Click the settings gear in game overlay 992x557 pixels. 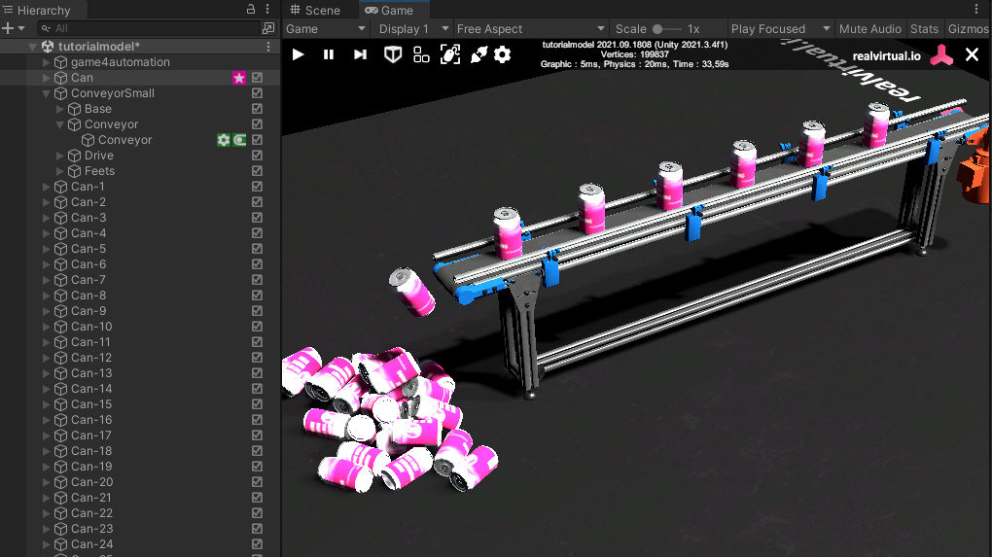point(502,54)
